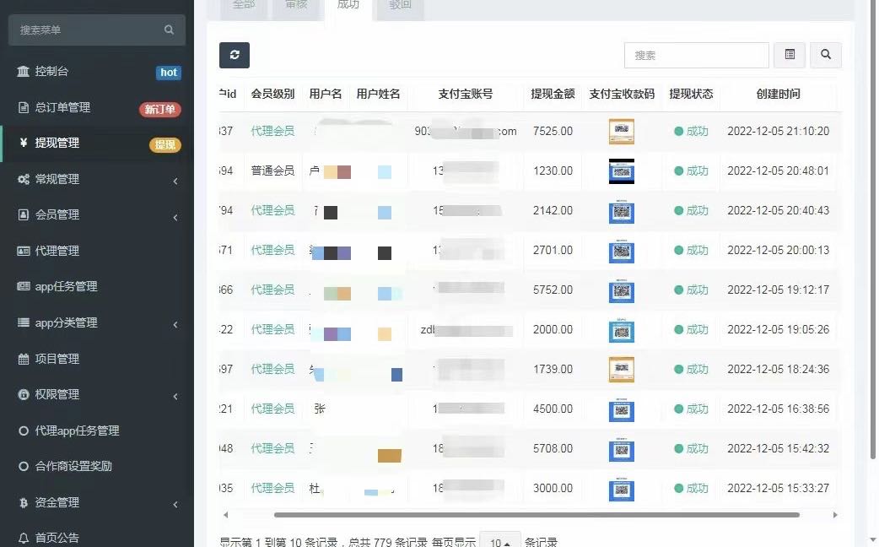Expand 会员管理 submenu
This screenshot has height=547, width=879.
57,215
